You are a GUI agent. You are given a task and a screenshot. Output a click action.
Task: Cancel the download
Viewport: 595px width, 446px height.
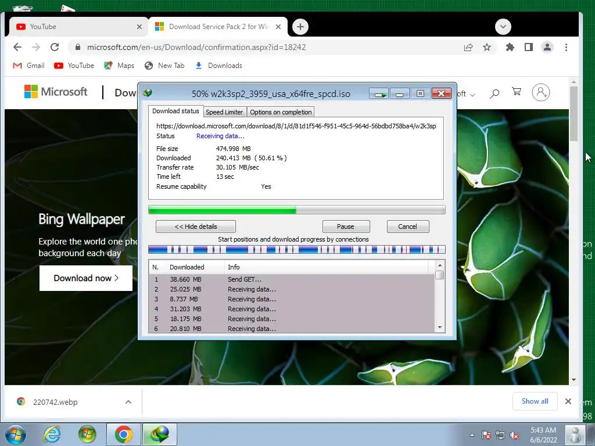(407, 226)
